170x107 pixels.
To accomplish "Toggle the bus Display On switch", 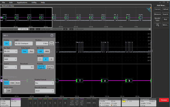I will 8,43.
